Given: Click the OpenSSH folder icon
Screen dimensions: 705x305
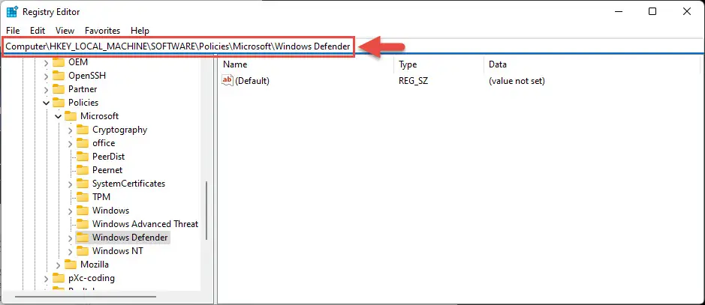Looking at the screenshot, I should click(x=59, y=76).
